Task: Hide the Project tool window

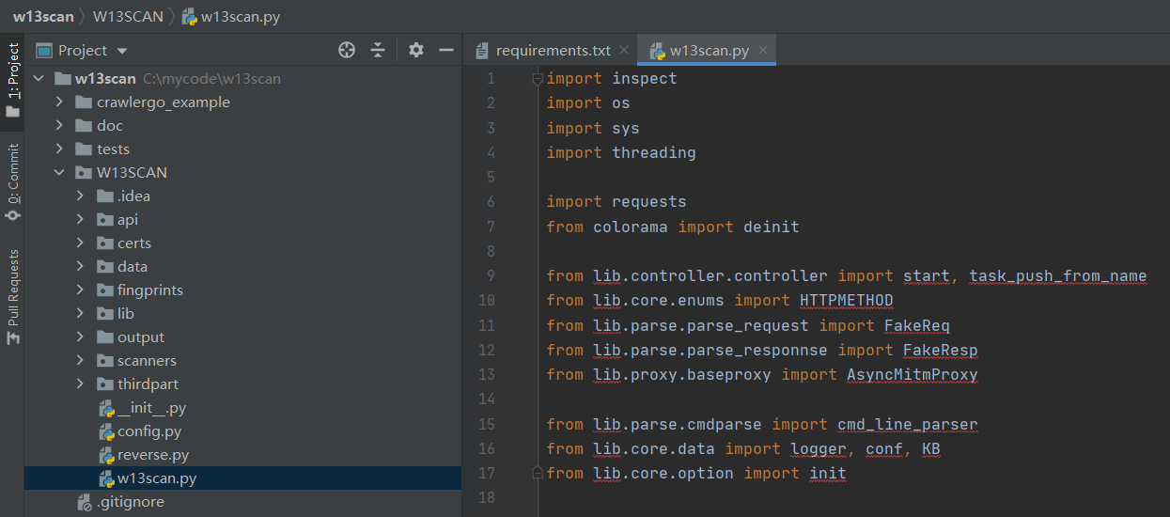Action: pos(446,50)
